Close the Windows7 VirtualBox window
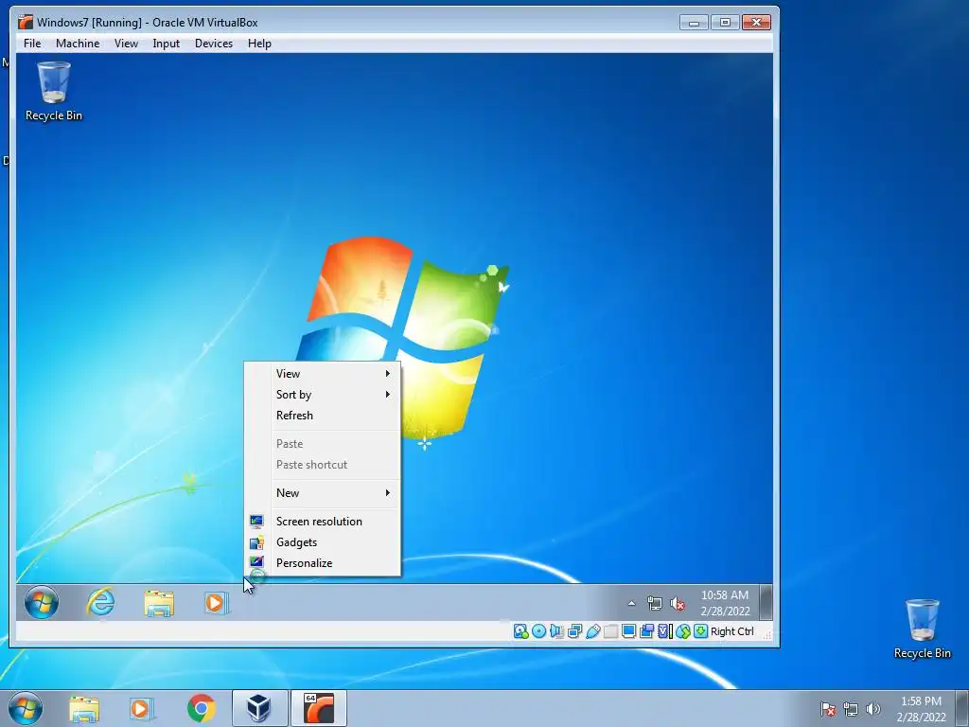The image size is (969, 727). click(756, 23)
